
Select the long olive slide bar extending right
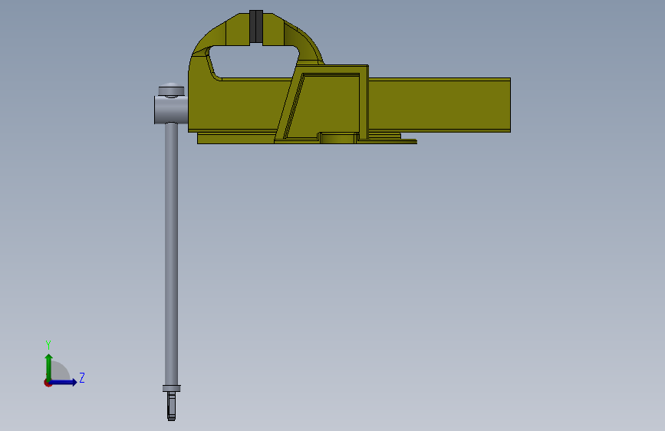pyautogui.click(x=439, y=105)
